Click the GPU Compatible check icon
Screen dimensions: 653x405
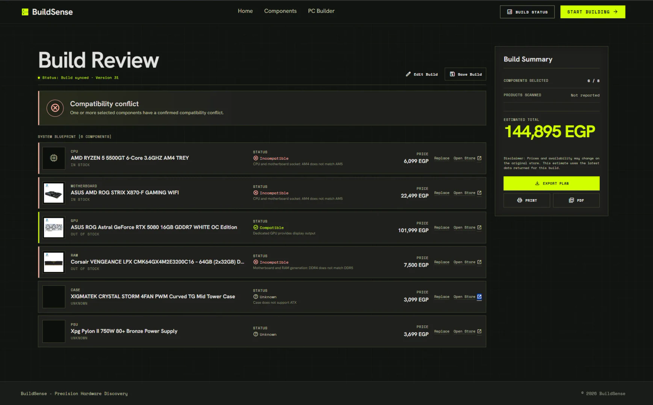(x=255, y=228)
